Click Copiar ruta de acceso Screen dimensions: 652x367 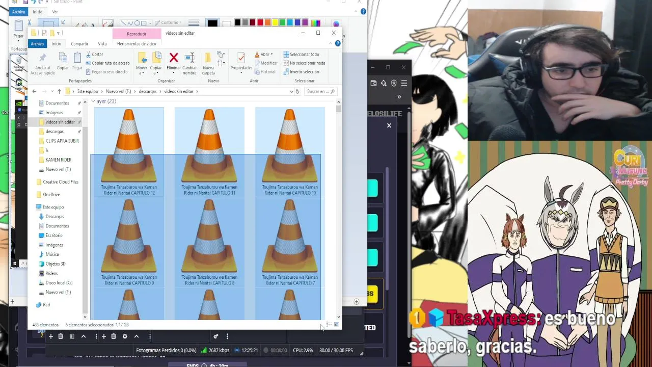[x=107, y=63]
